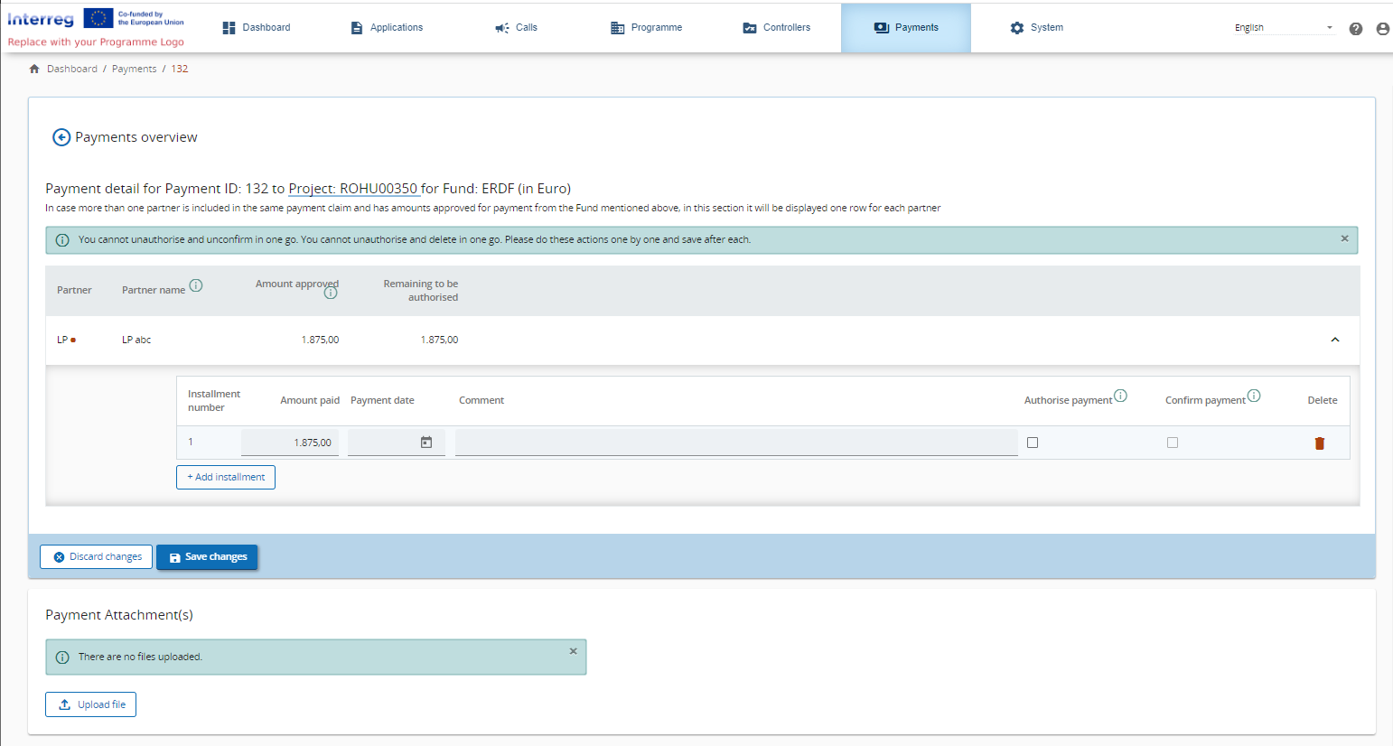Open the help question mark icon

(x=1355, y=29)
